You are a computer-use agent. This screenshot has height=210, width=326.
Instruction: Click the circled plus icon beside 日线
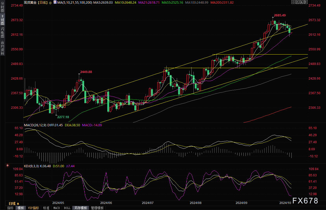(x=50, y=2)
